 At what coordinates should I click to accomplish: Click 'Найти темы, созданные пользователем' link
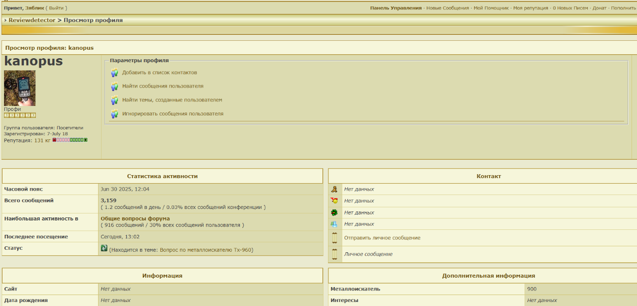pos(172,100)
